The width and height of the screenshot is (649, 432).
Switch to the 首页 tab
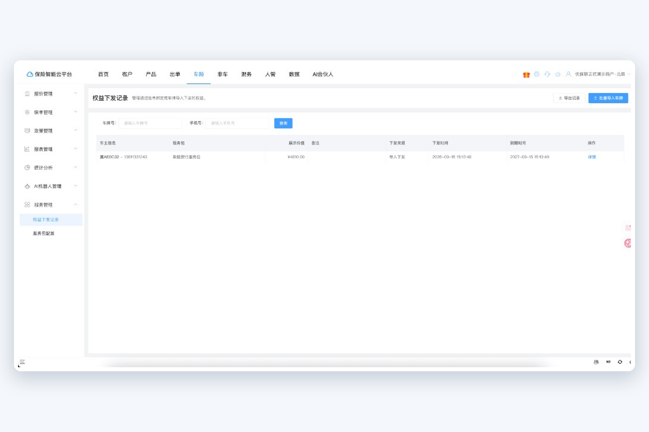103,74
